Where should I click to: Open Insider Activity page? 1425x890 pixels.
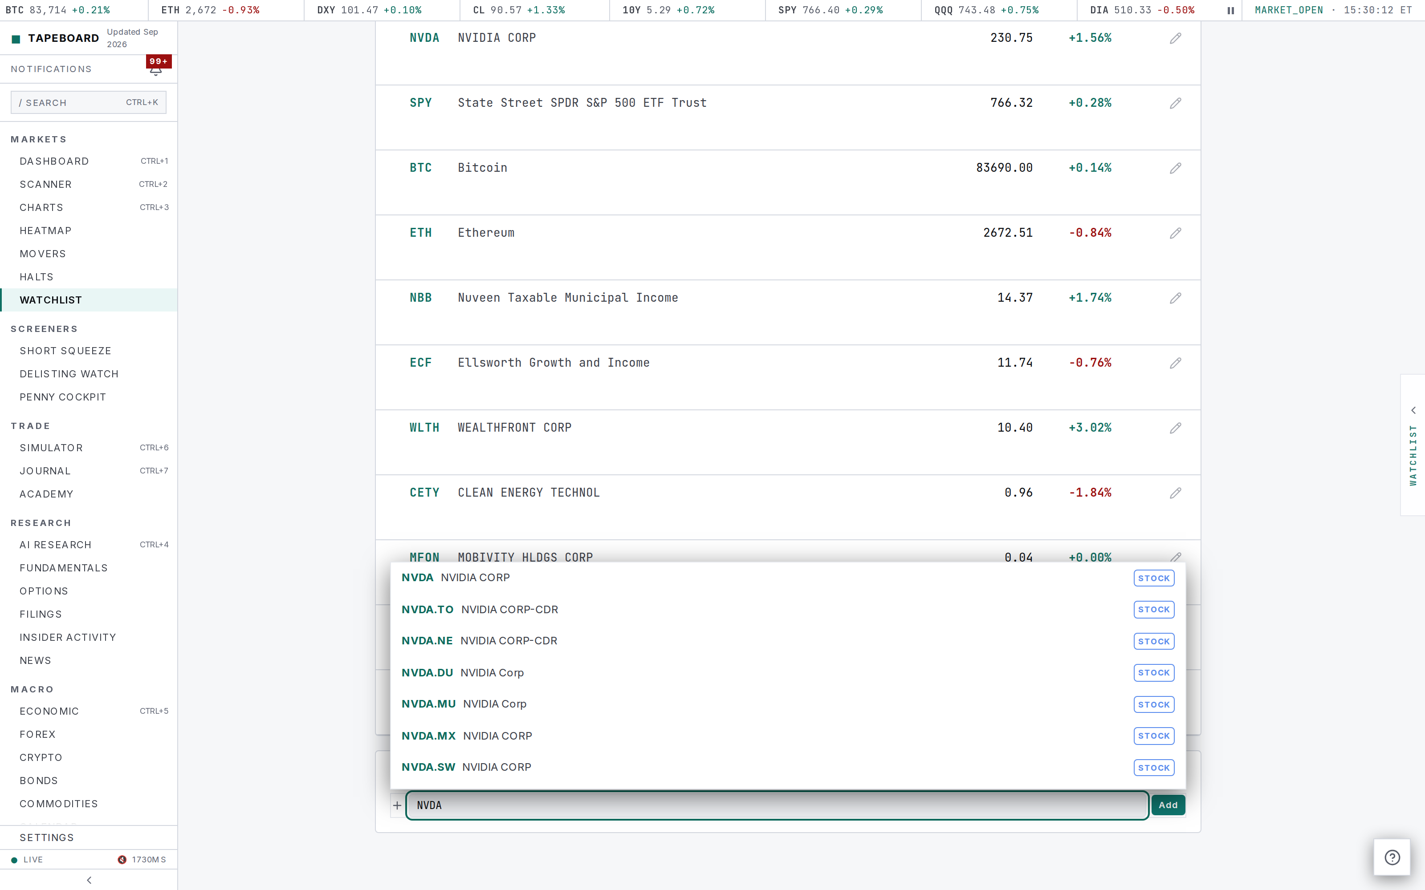[x=89, y=638]
